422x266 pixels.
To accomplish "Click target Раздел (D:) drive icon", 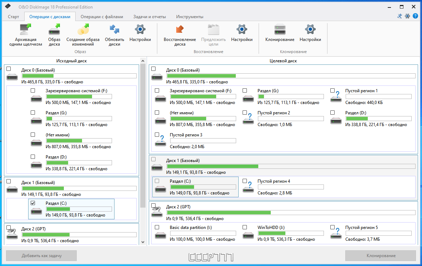I will coord(336,121).
